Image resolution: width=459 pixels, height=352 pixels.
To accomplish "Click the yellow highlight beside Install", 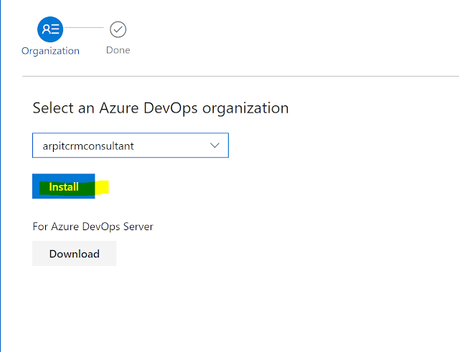I will [x=102, y=187].
